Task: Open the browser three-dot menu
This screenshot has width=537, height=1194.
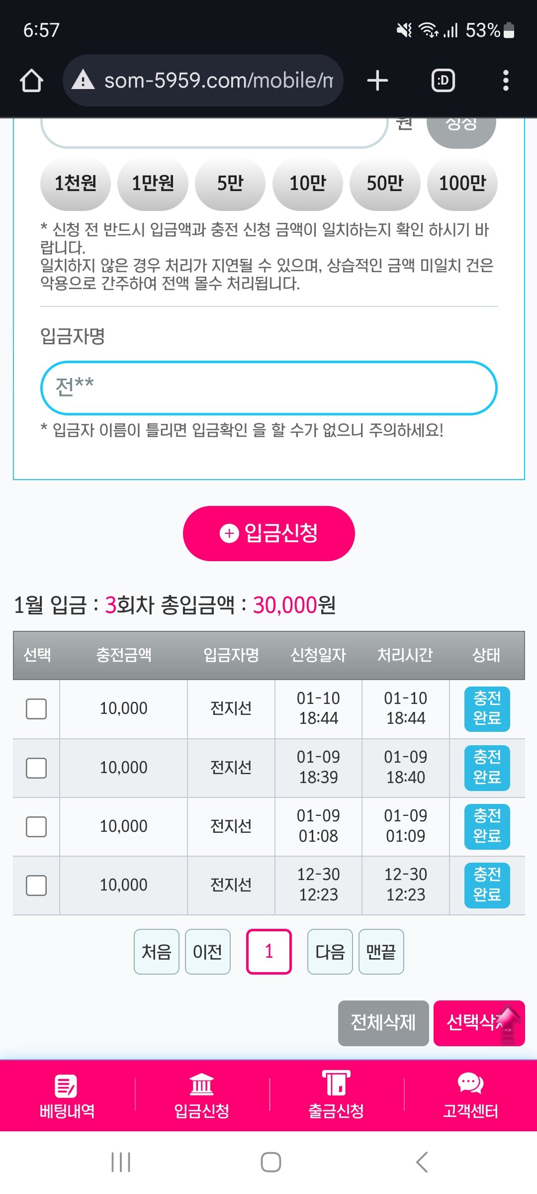Action: click(x=506, y=81)
